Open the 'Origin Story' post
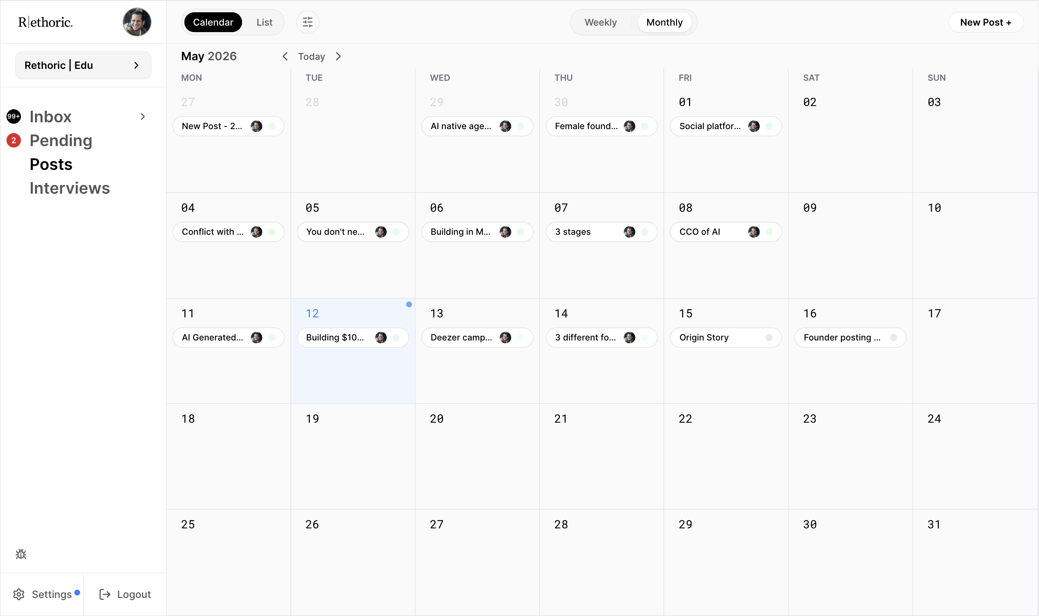Viewport: 1039px width, 616px height. coord(725,338)
